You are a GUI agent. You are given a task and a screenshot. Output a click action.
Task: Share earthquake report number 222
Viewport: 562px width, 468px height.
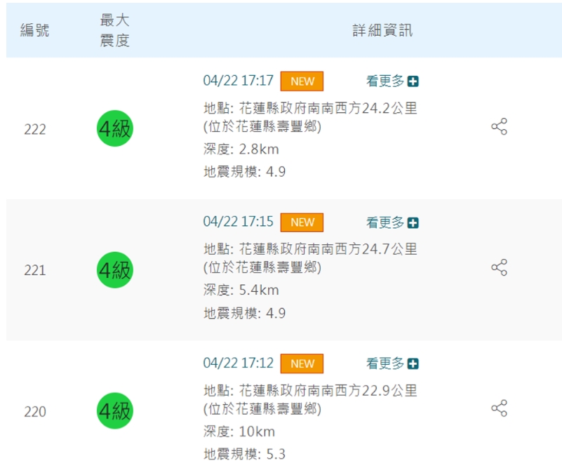tap(499, 127)
